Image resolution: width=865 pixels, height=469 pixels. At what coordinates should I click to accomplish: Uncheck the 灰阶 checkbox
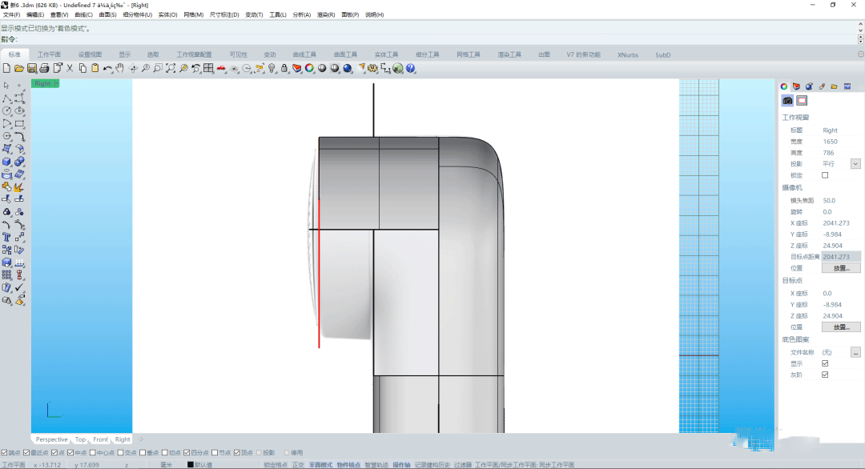click(x=825, y=375)
